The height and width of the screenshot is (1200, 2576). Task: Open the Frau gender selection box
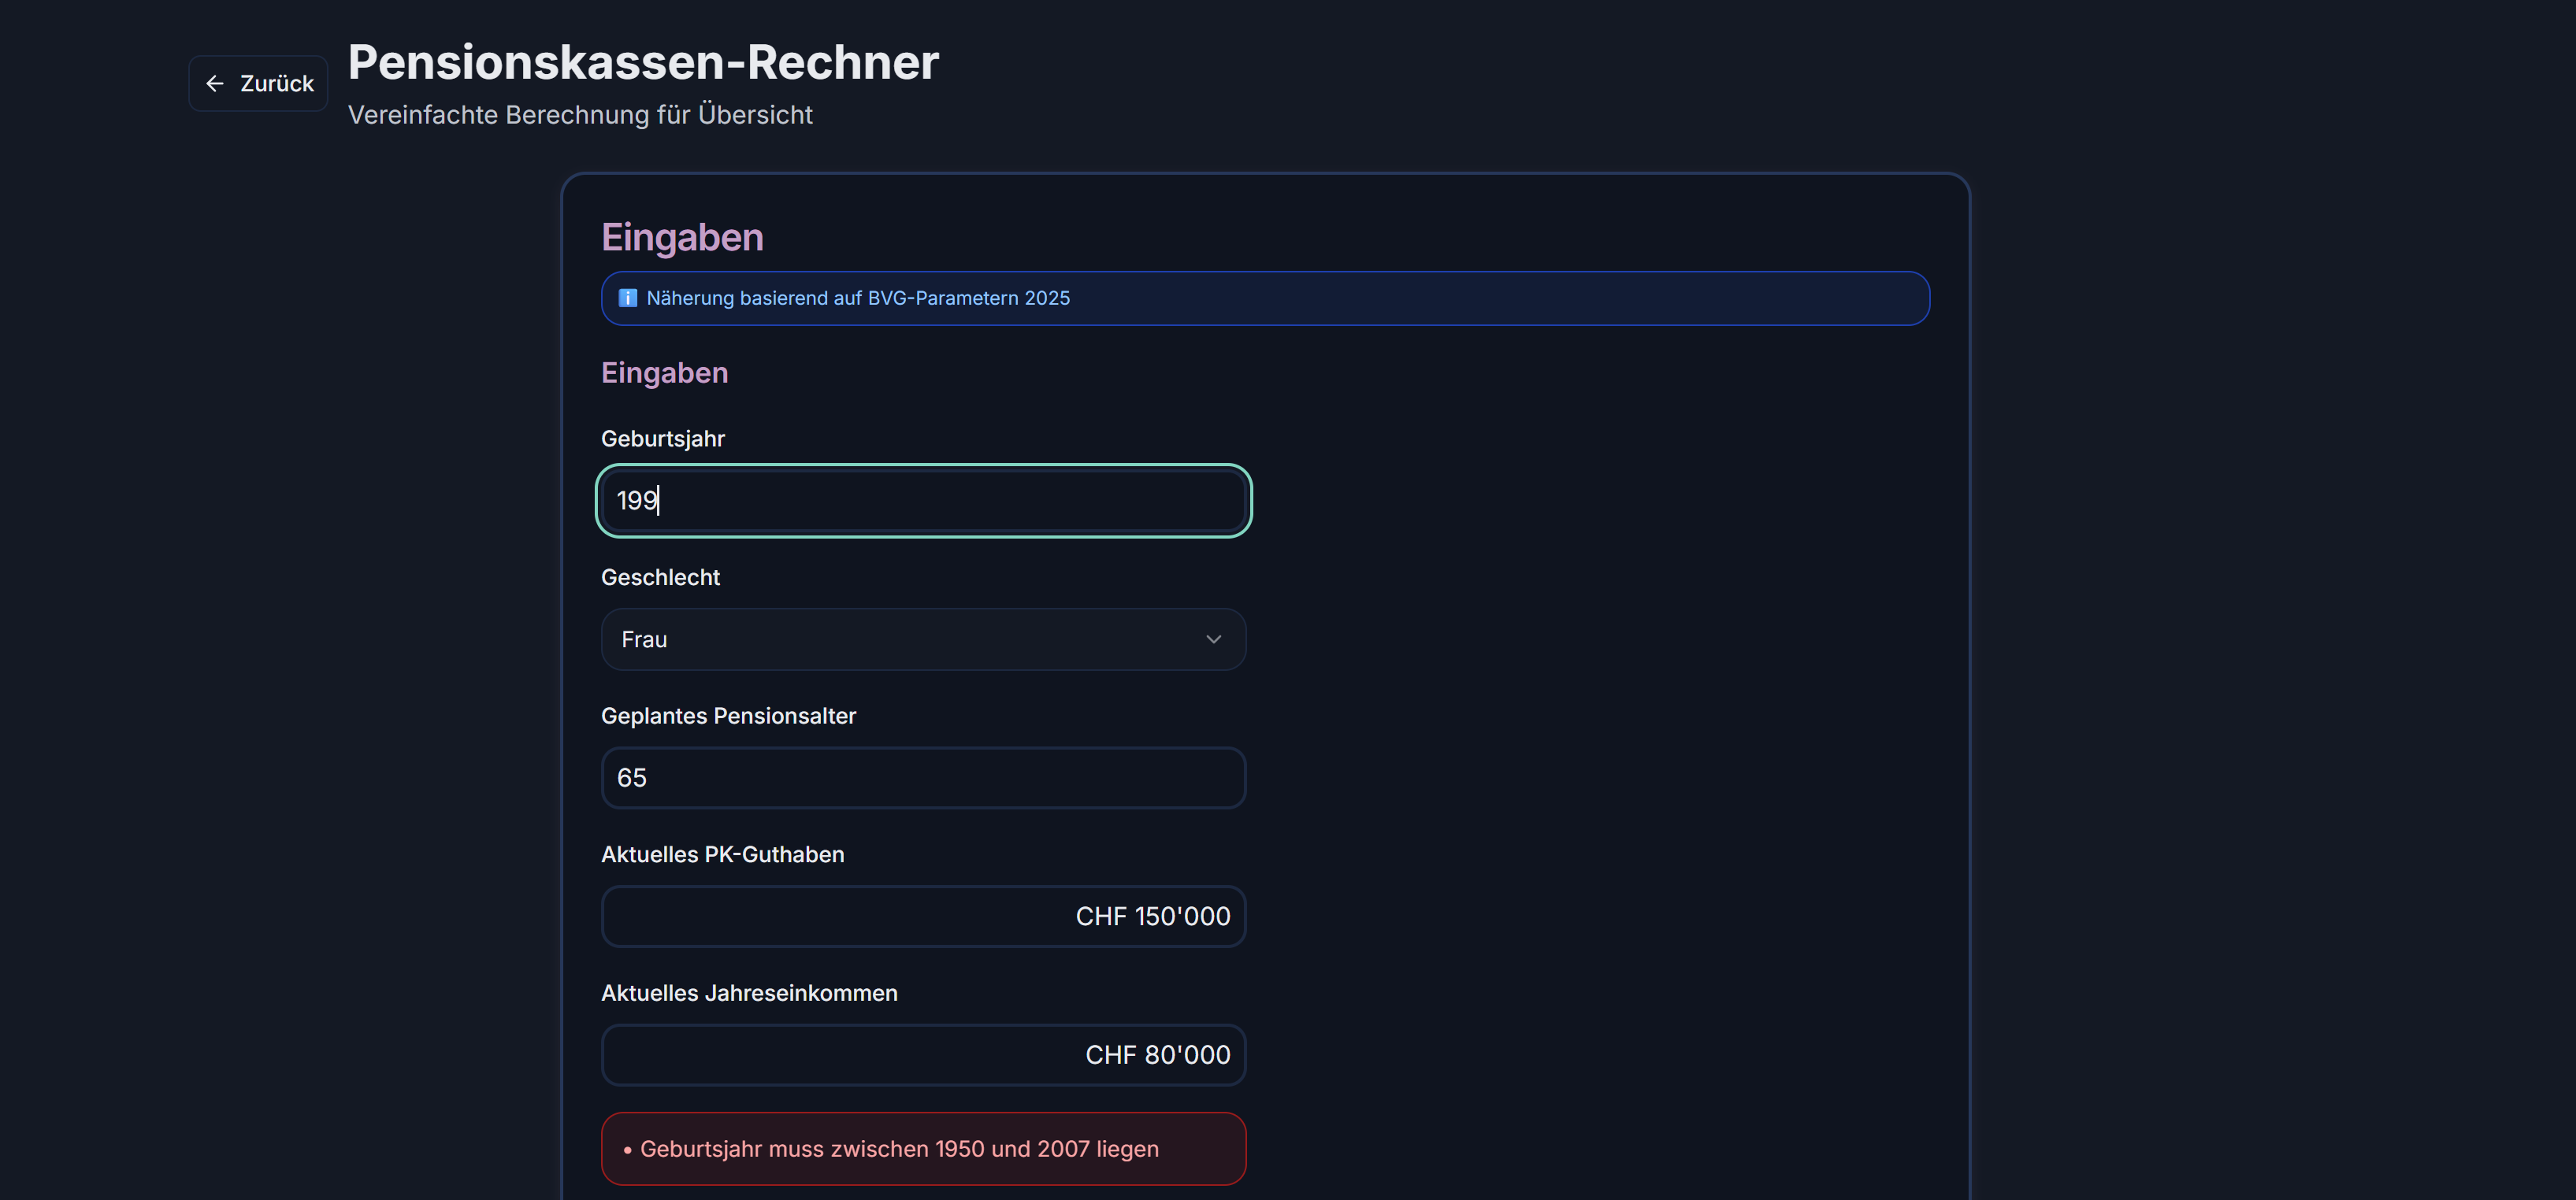900,639
